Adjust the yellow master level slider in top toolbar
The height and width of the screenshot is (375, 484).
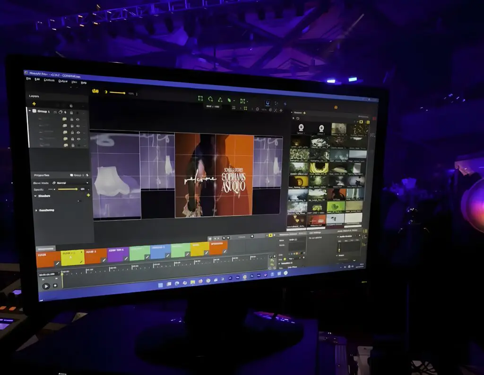(x=117, y=93)
